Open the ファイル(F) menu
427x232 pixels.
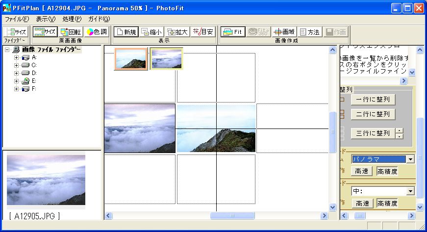tap(17, 19)
